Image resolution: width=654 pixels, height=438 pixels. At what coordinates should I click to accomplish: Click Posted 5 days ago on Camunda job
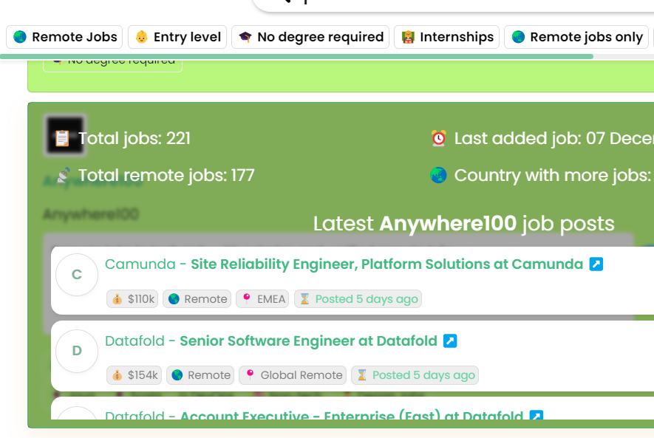[x=358, y=299]
